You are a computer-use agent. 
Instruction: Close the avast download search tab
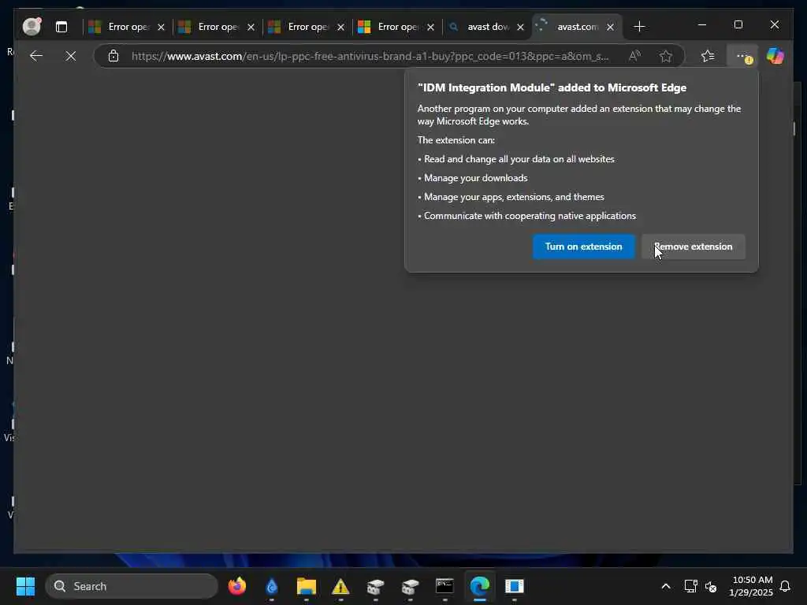coord(520,27)
